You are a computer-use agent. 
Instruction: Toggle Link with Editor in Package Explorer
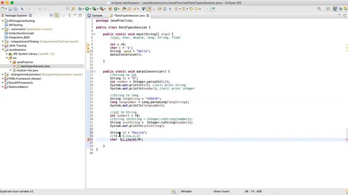point(57,15)
